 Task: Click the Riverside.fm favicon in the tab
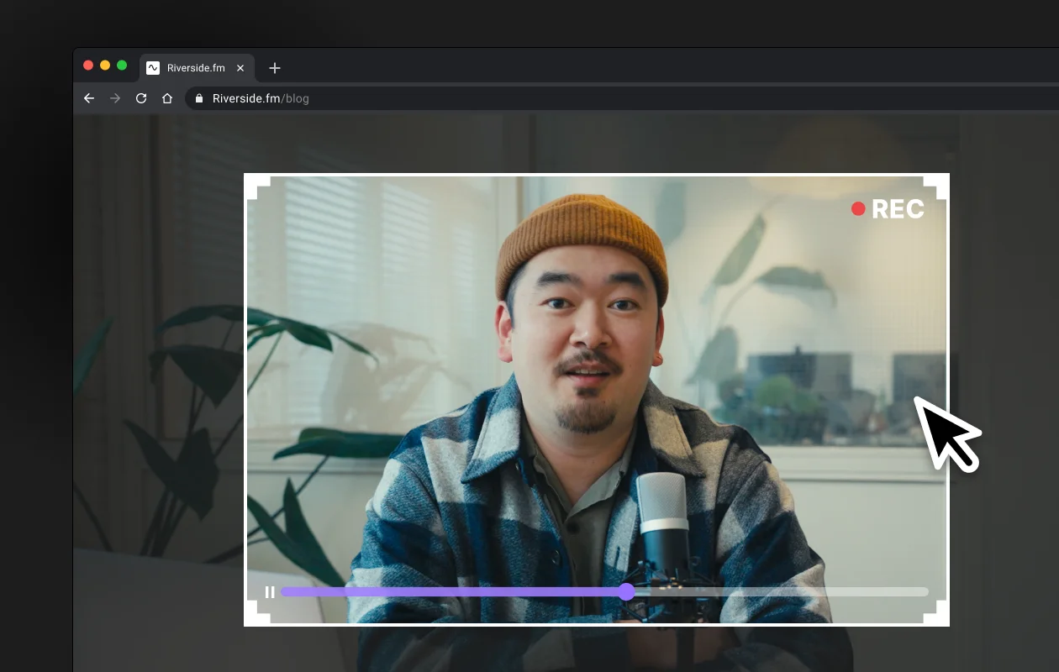pyautogui.click(x=153, y=68)
